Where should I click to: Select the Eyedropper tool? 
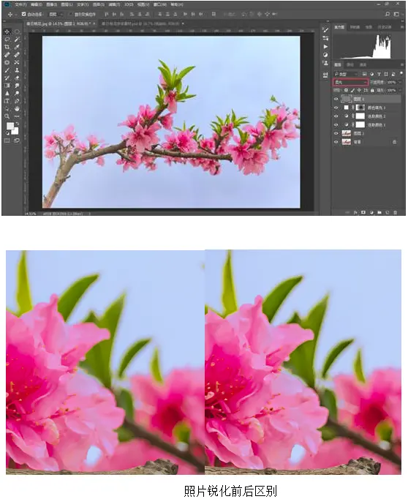[17, 47]
